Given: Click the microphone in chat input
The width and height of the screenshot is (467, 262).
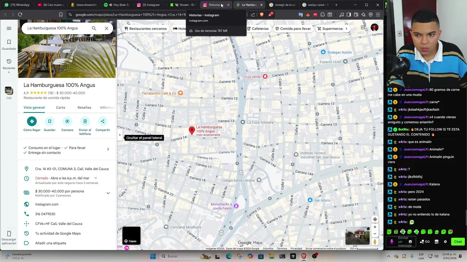Looking at the screenshot, I should tap(391, 242).
